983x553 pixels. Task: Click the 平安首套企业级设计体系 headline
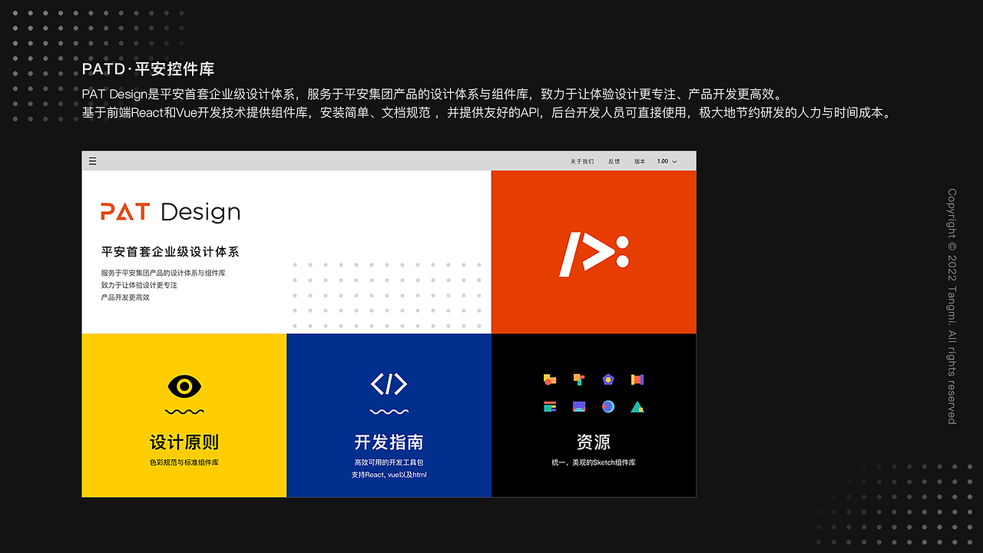[170, 252]
